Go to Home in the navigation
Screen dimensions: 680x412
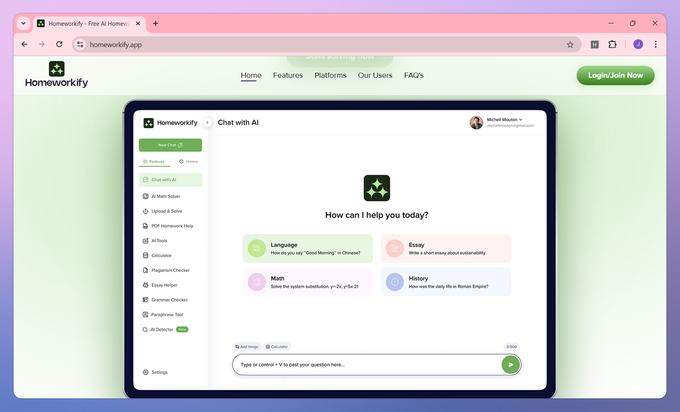(x=251, y=75)
